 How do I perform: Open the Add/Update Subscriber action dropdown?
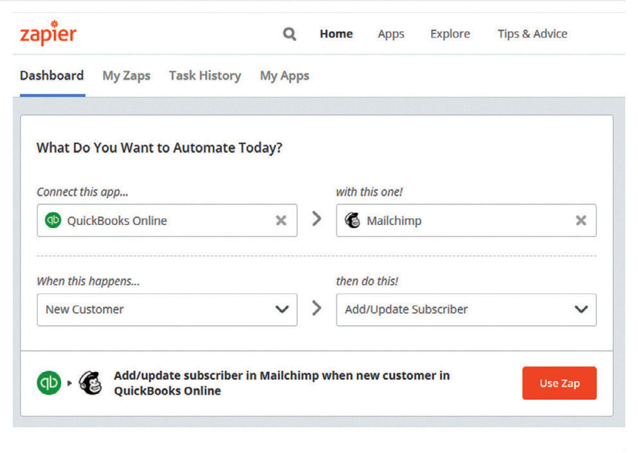tap(581, 309)
